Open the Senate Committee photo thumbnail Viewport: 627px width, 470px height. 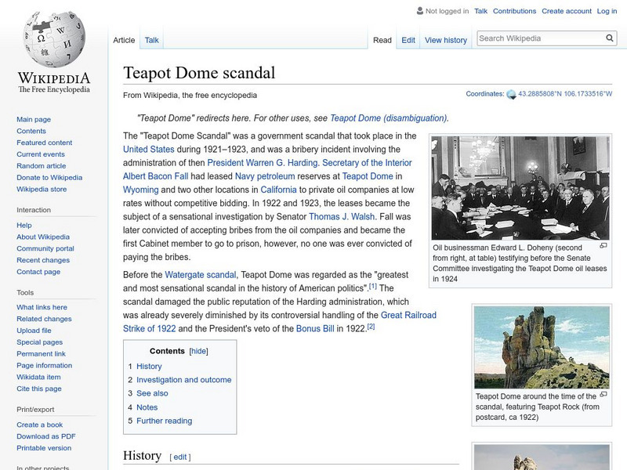click(x=520, y=188)
